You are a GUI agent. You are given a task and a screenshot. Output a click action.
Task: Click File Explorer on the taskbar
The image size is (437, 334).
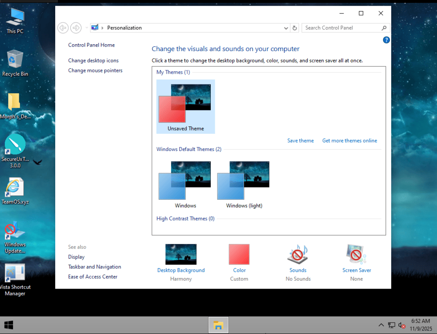pyautogui.click(x=218, y=325)
